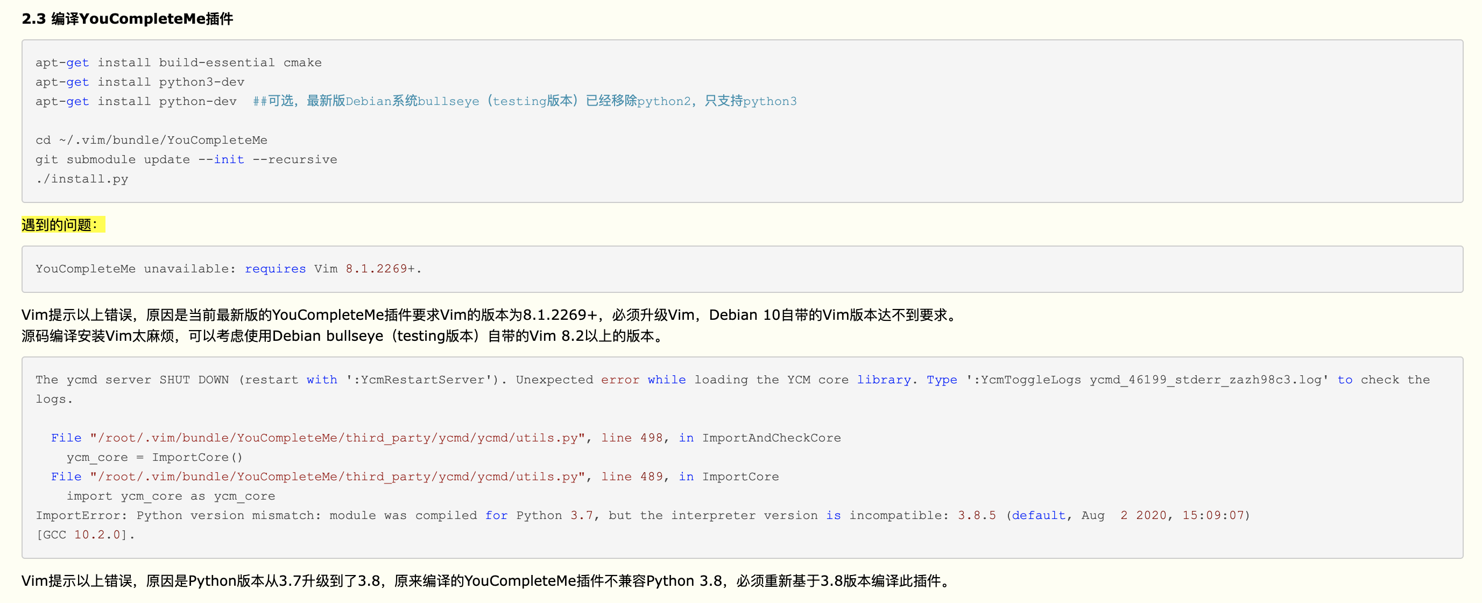Click the version '3.8.5' in ImportError line
The width and height of the screenshot is (1482, 603).
(976, 516)
